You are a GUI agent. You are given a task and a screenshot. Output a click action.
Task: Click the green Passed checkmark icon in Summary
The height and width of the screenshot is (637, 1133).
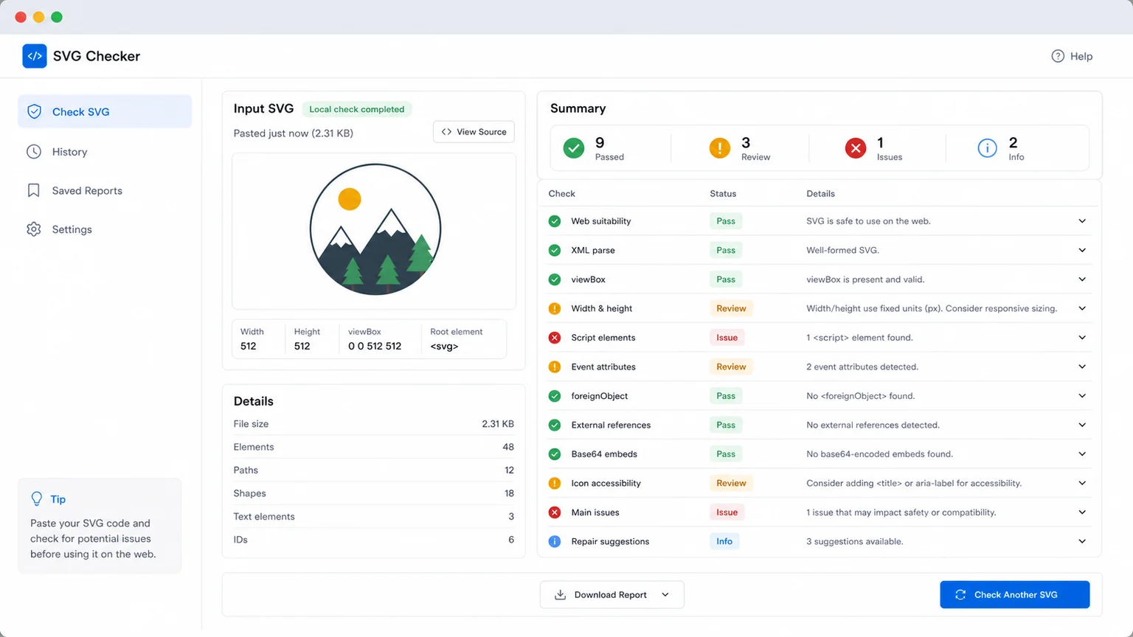[574, 148]
